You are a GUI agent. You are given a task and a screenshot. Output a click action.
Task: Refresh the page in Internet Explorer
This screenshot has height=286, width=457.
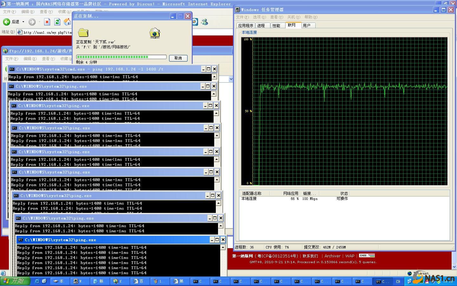57,22
